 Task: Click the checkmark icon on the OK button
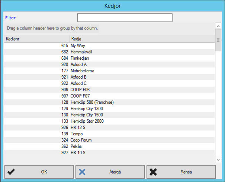(x=11, y=172)
